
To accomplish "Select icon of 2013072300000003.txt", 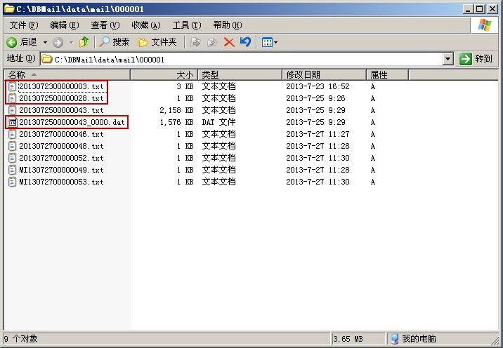I will 12,86.
